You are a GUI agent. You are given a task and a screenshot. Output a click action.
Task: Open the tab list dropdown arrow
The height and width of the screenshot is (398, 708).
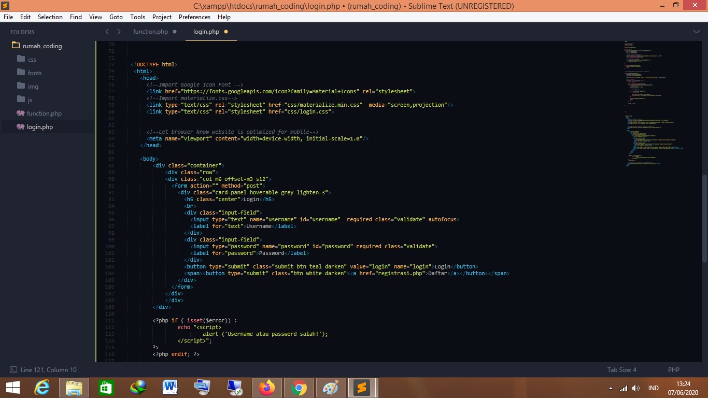click(x=696, y=32)
